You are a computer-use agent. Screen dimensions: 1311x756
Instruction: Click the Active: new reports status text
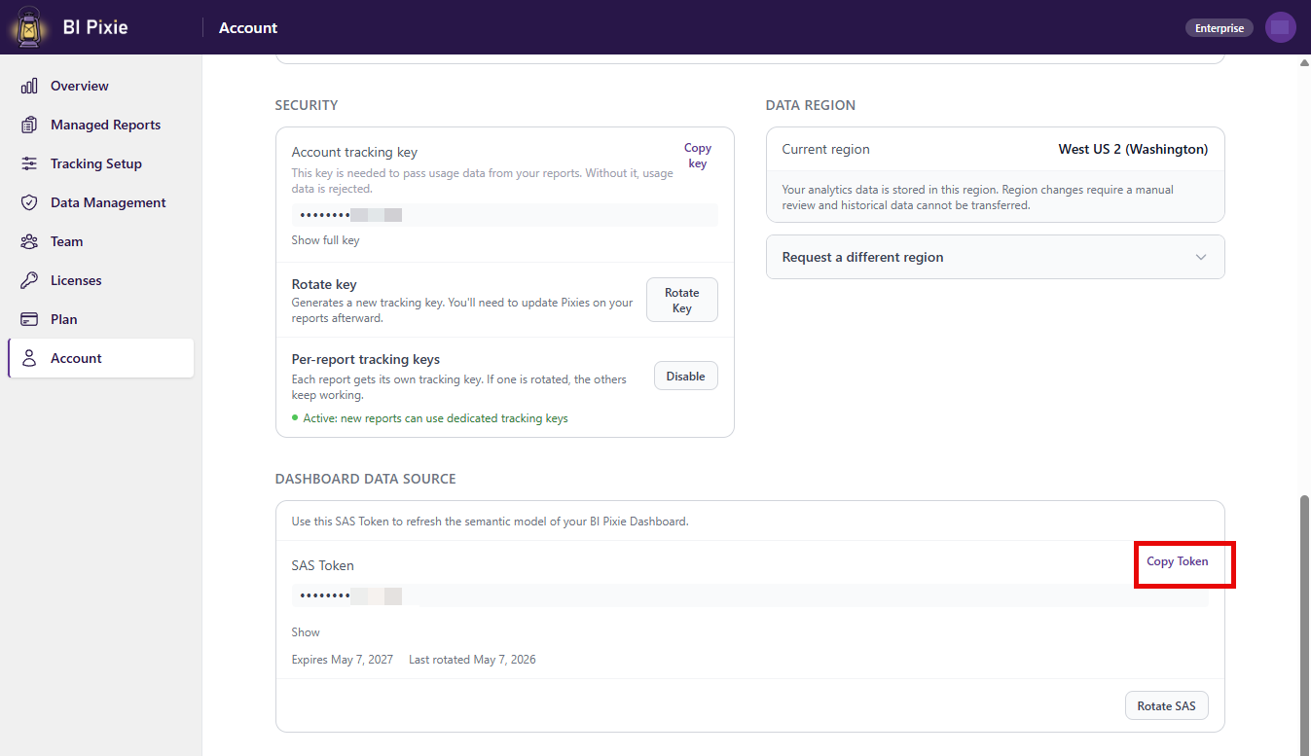click(435, 418)
